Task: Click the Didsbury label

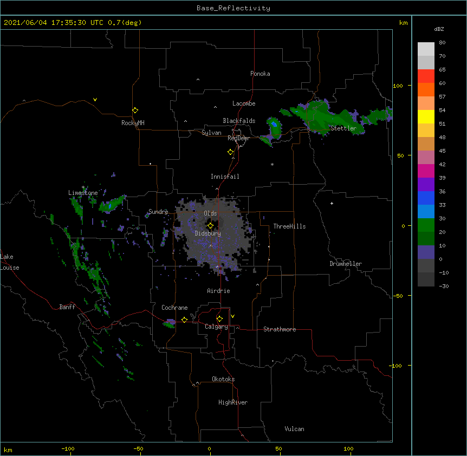Action: coord(208,233)
